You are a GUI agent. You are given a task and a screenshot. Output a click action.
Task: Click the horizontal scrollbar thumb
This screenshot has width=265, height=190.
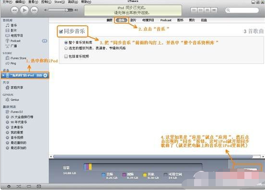[x=153, y=157]
